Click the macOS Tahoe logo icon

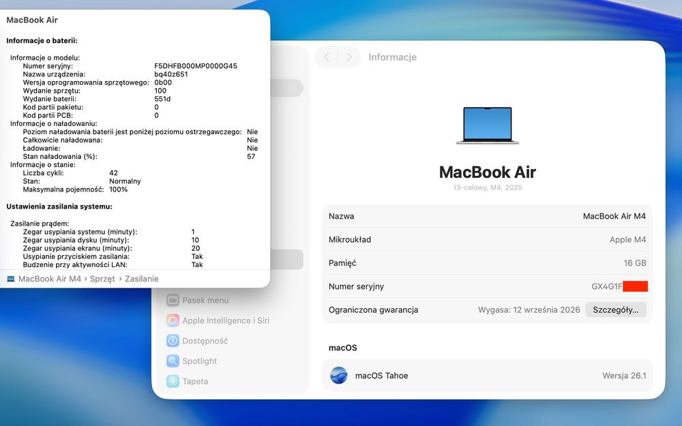tap(338, 376)
